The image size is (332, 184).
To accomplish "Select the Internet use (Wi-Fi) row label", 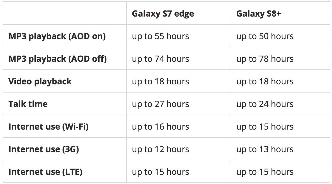I will coord(49,127).
